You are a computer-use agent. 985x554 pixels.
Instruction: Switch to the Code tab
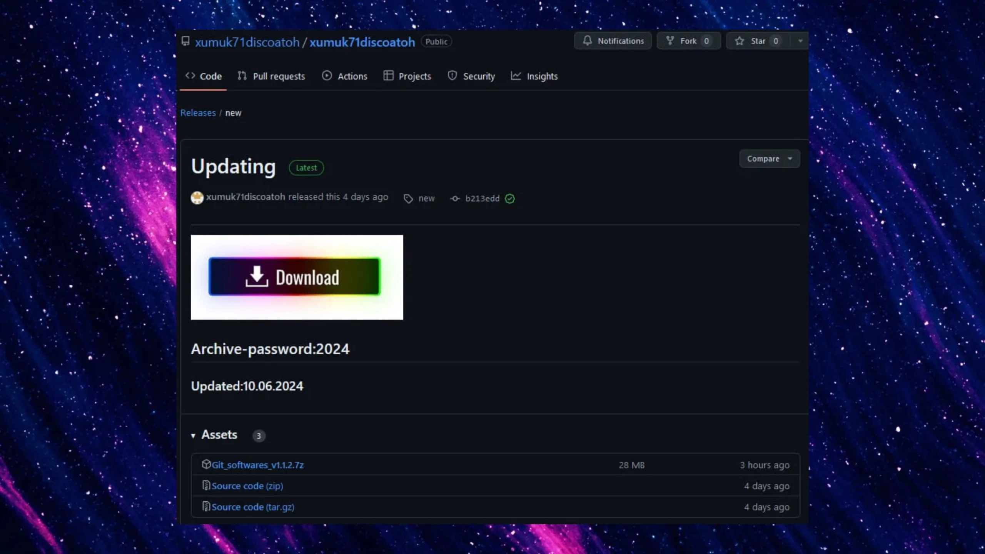click(203, 76)
